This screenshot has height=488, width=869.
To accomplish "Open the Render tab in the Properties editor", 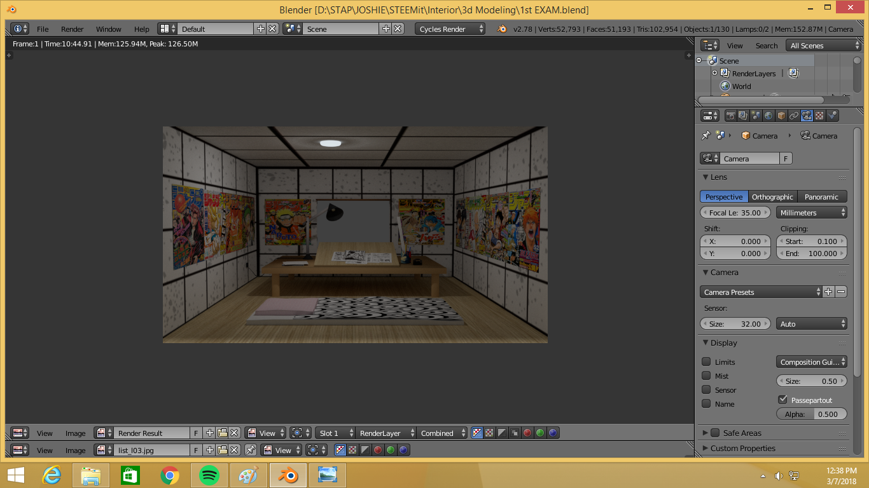I will pos(730,116).
